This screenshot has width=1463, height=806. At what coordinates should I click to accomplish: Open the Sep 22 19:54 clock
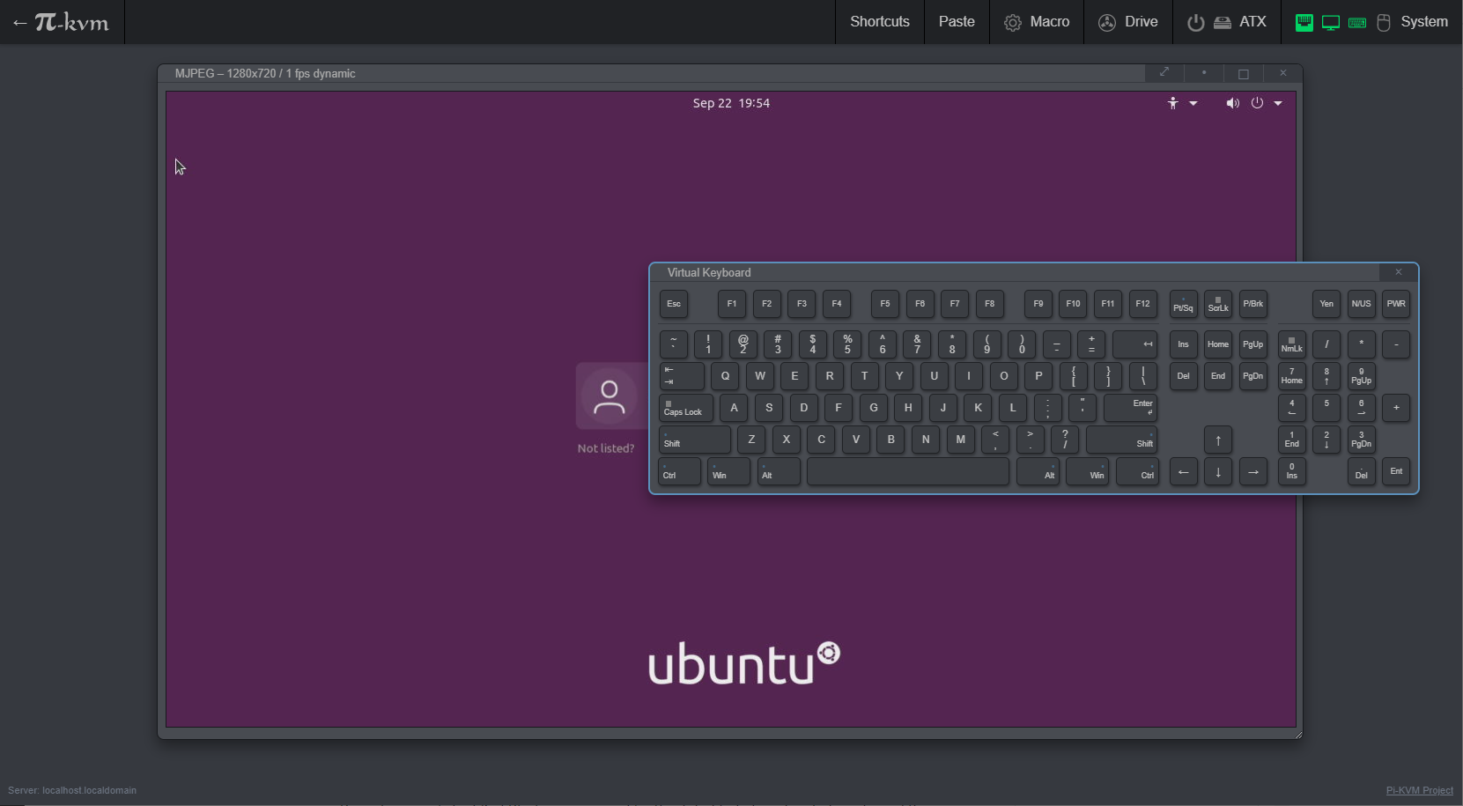pos(731,103)
